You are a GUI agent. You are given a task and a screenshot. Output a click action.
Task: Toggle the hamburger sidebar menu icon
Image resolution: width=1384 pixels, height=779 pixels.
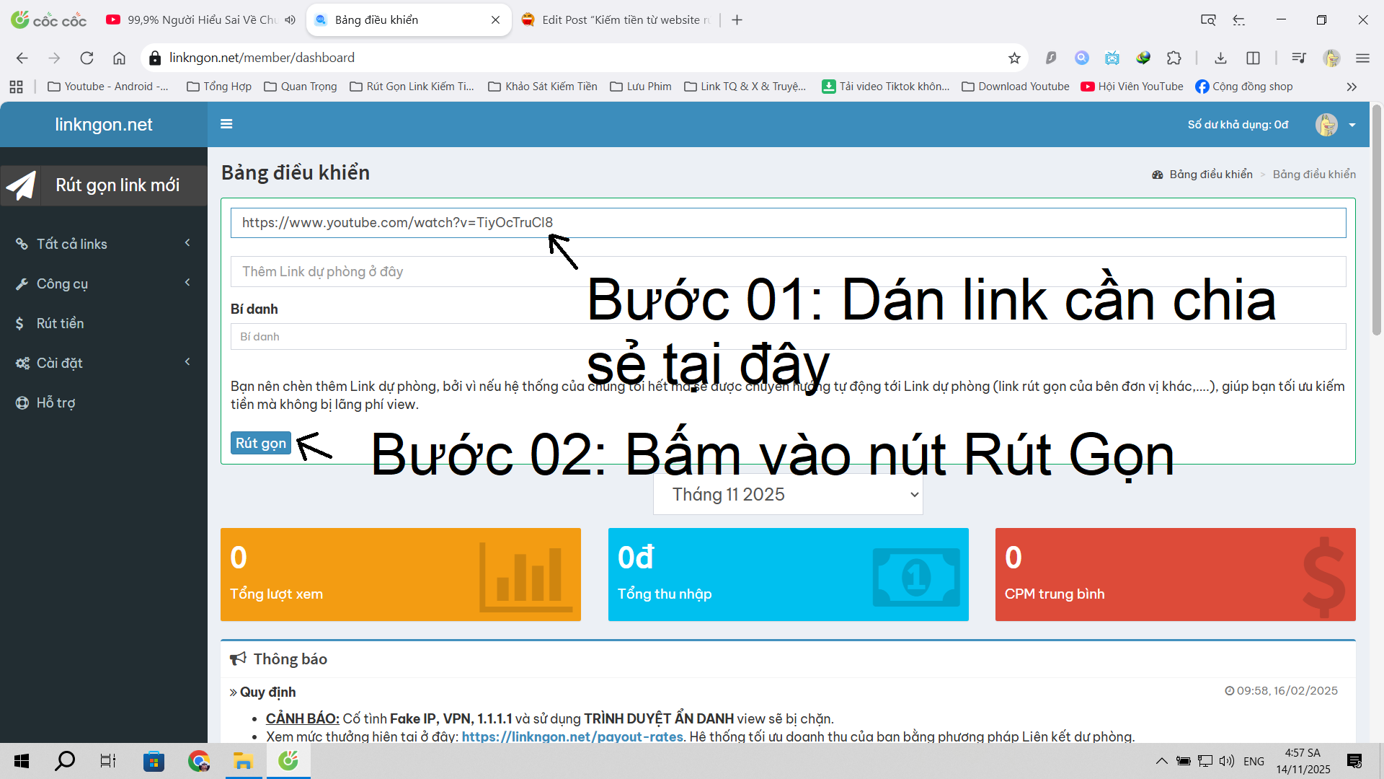tap(226, 124)
